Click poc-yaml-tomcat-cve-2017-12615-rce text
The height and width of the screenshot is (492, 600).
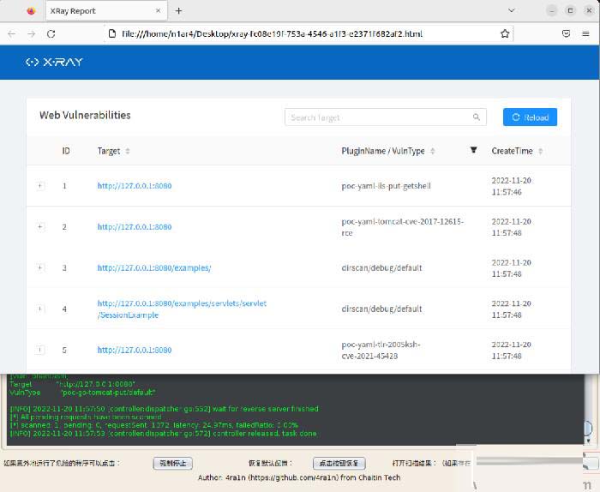pyautogui.click(x=403, y=227)
